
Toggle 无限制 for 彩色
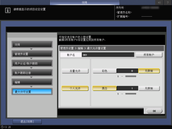click(149, 71)
